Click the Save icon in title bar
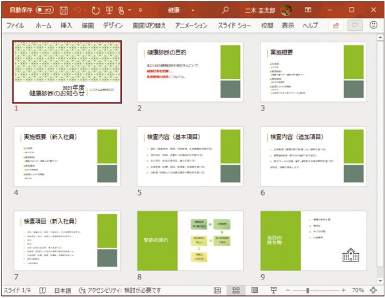Screen dimensions: 385x298 click(64, 10)
